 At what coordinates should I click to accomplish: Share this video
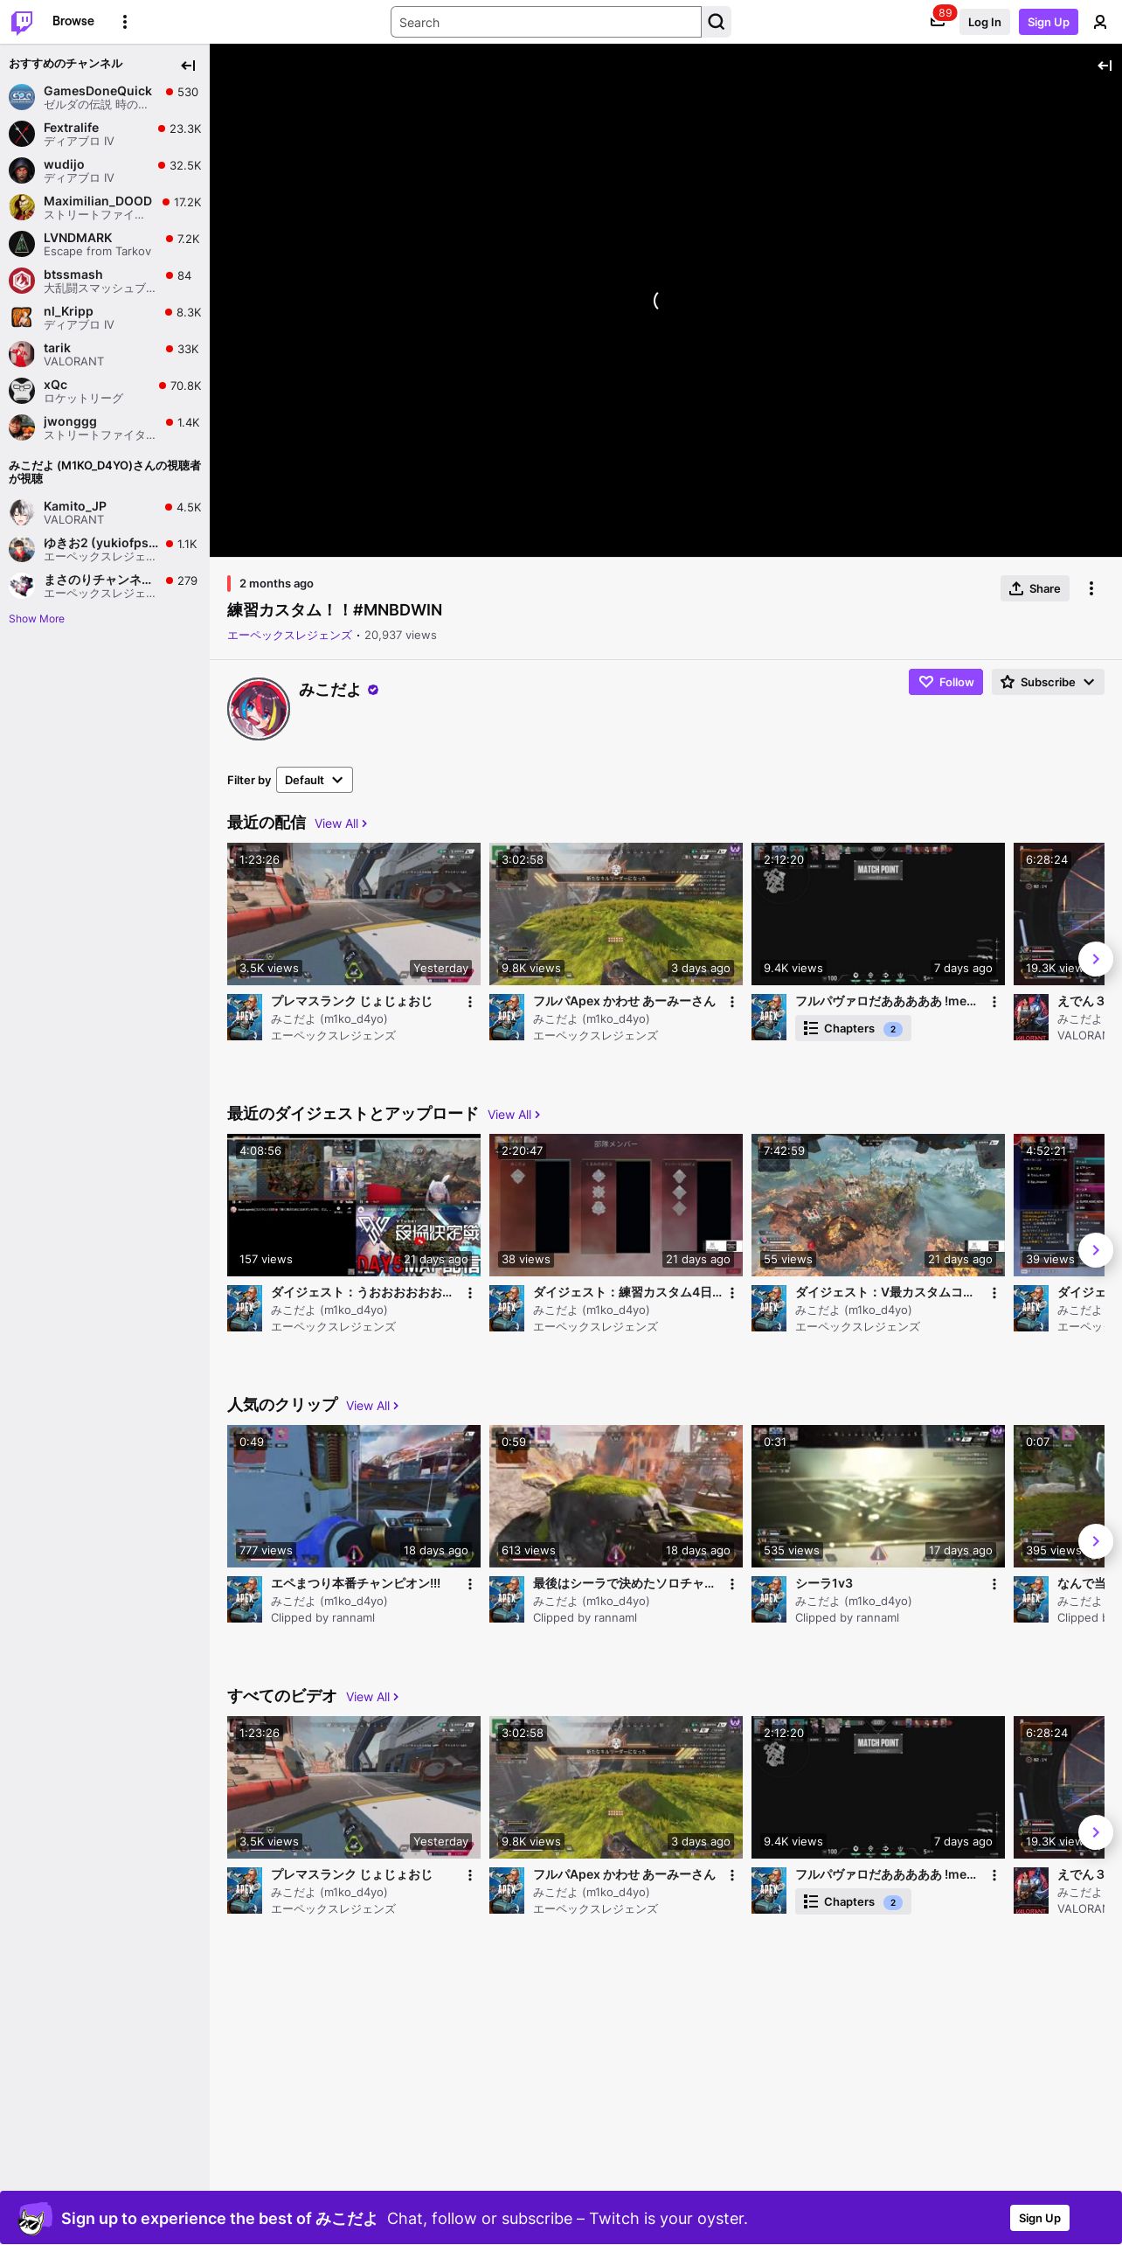point(1035,588)
